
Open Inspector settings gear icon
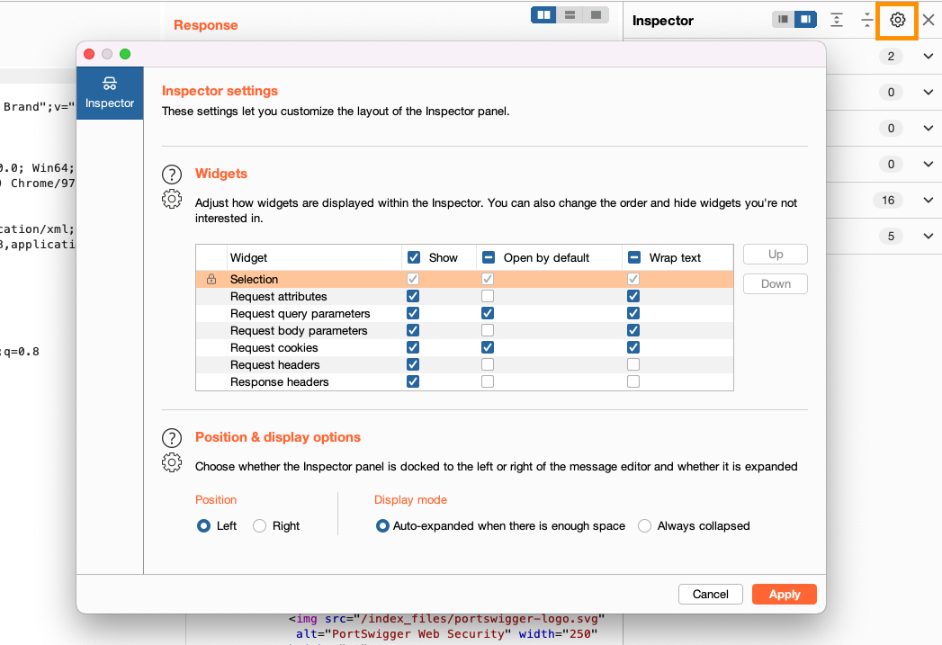[897, 20]
